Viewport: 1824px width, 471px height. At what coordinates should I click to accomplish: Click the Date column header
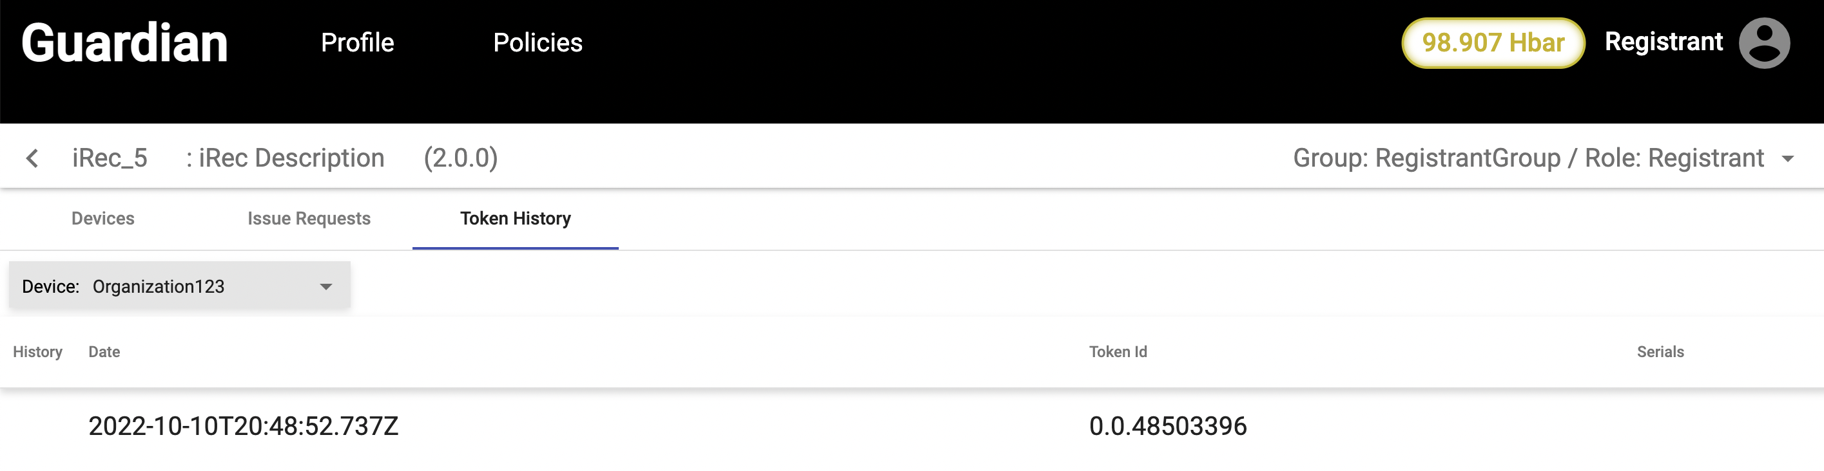tap(104, 351)
